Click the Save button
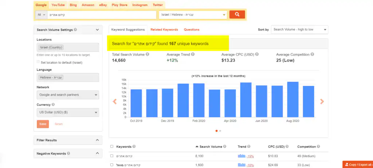This screenshot has height=168, width=373. coord(43,124)
